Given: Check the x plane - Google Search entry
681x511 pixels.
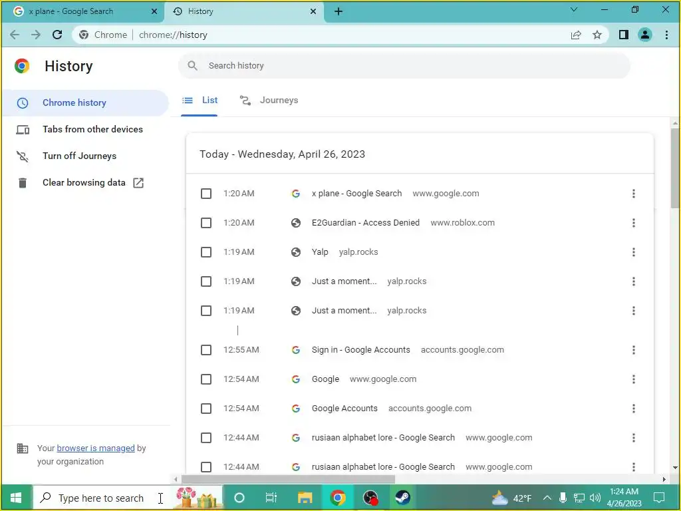Looking at the screenshot, I should (x=206, y=194).
